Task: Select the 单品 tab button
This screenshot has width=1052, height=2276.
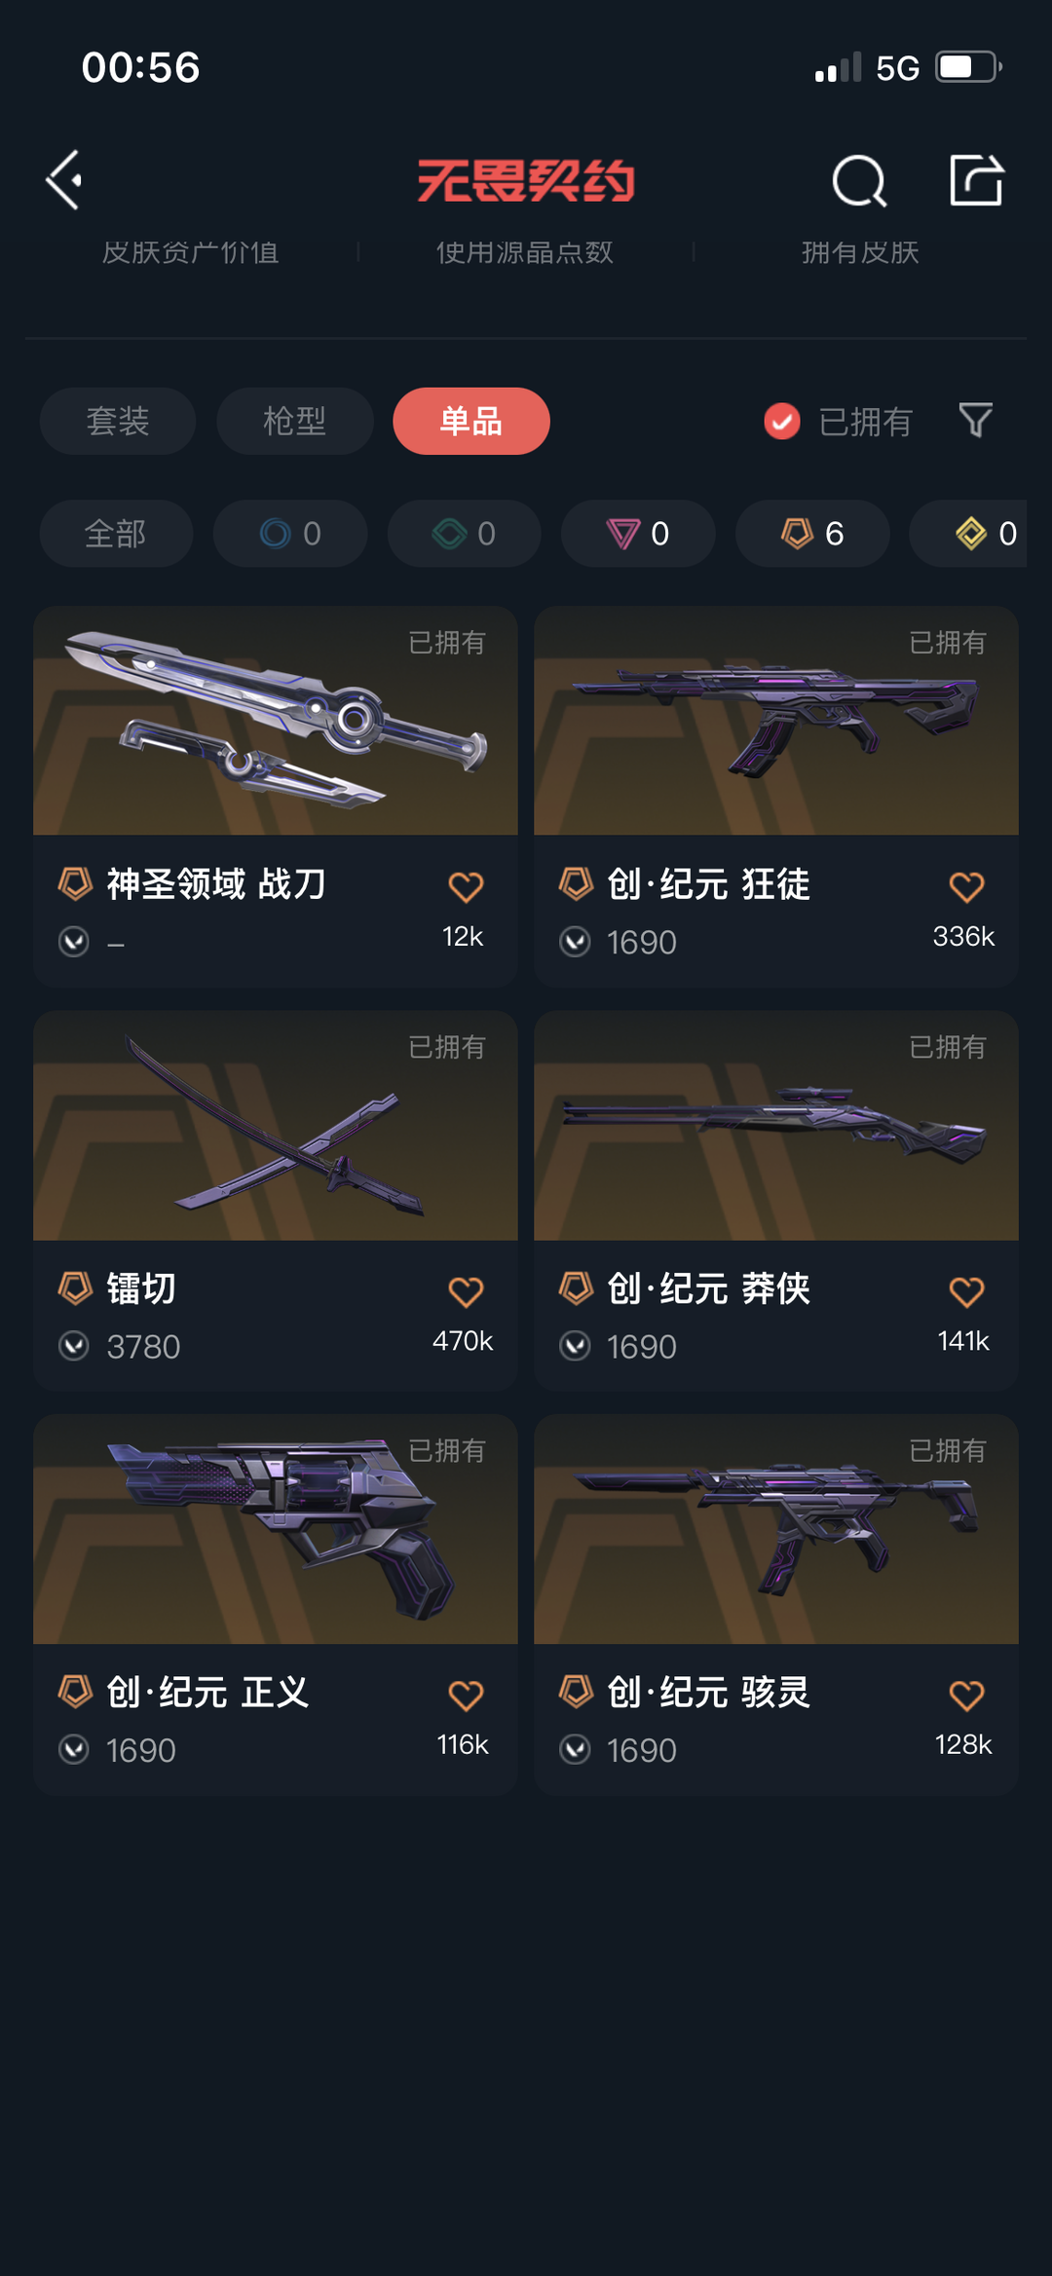Action: [471, 421]
